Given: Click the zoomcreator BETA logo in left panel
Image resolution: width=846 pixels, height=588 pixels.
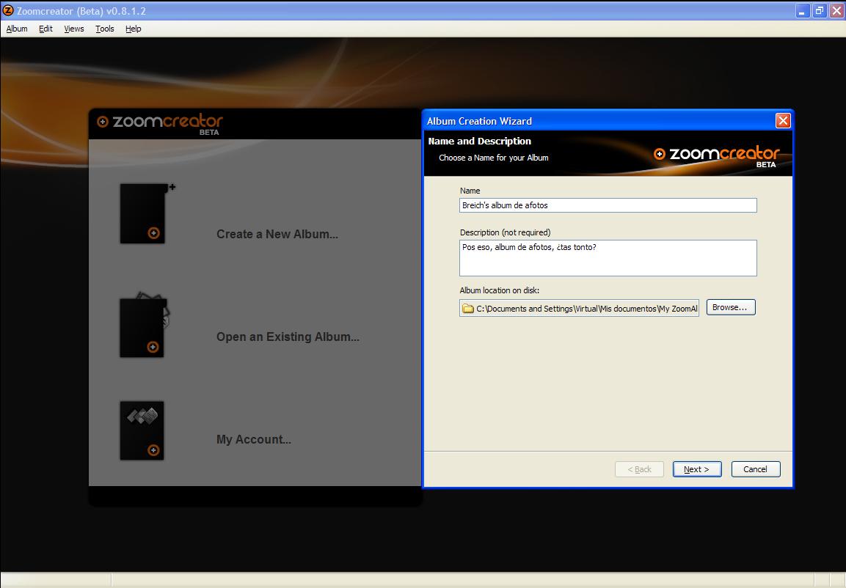Looking at the screenshot, I should point(160,124).
